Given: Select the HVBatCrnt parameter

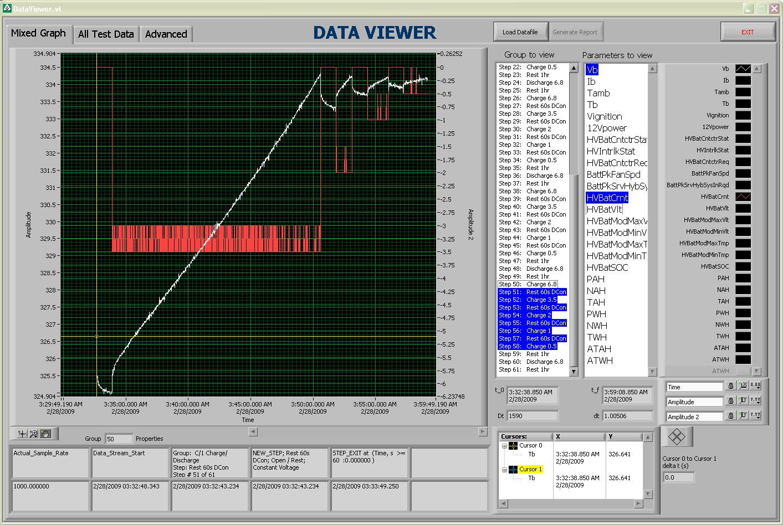Looking at the screenshot, I should (607, 198).
